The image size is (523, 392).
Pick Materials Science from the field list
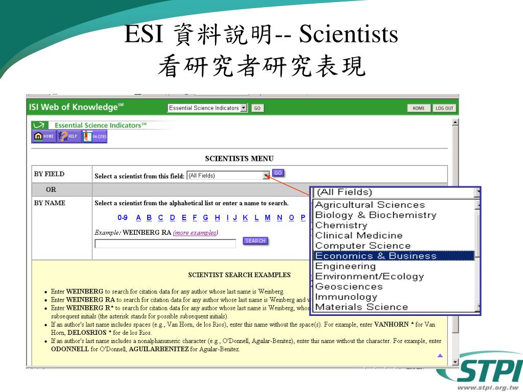coord(362,307)
